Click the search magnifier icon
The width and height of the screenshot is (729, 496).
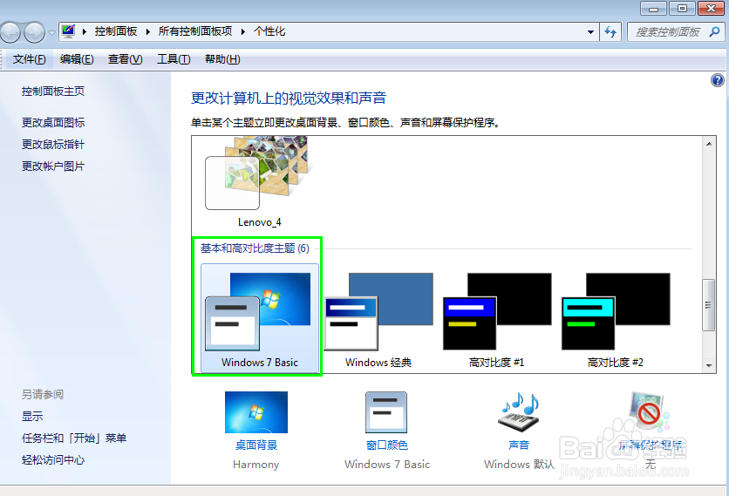click(x=714, y=31)
